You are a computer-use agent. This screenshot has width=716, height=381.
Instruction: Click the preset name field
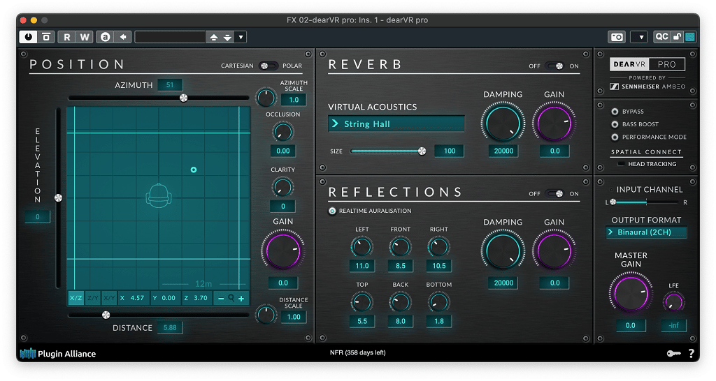(x=171, y=38)
